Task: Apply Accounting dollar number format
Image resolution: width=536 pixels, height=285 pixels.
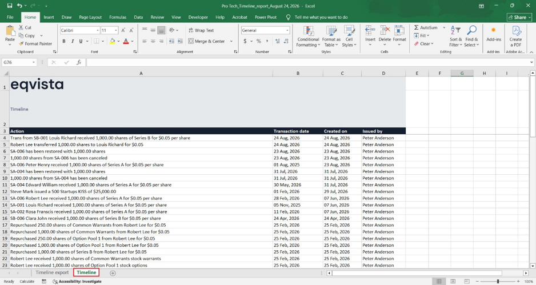Action: pyautogui.click(x=245, y=41)
